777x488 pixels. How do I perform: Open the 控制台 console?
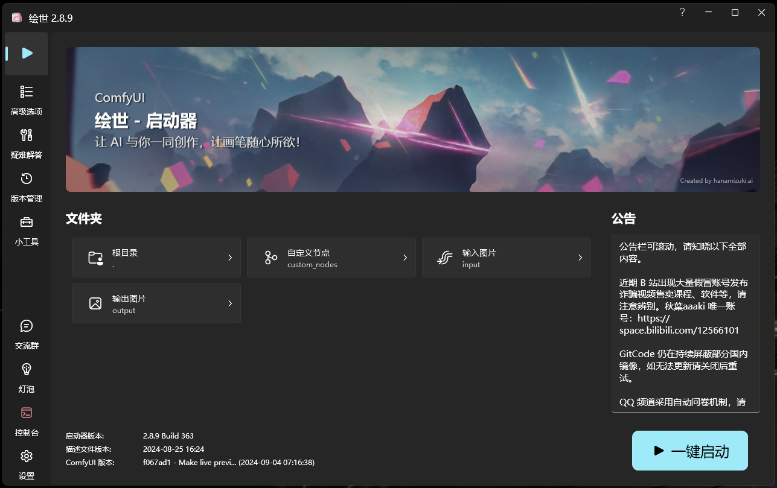tap(26, 420)
